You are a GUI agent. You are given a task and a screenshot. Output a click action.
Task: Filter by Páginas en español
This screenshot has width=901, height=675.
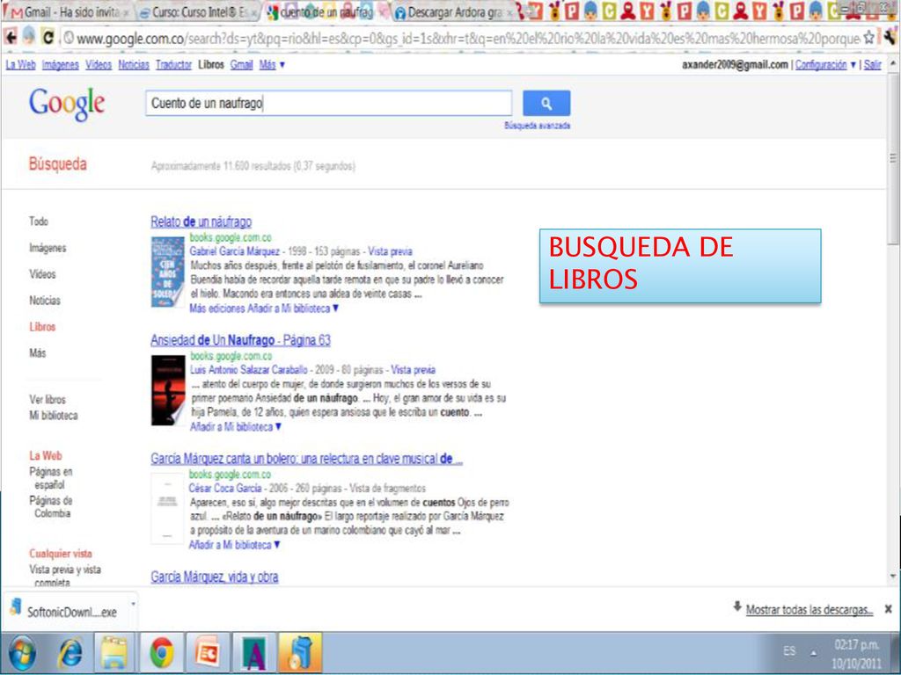pyautogui.click(x=50, y=478)
